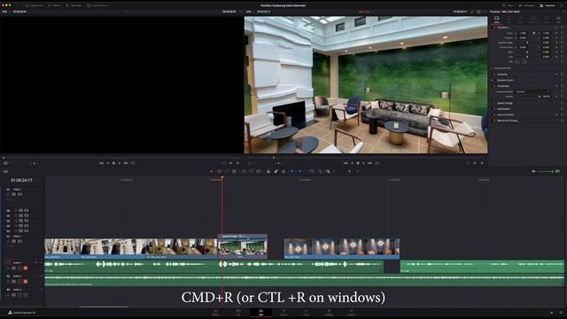The height and width of the screenshot is (319, 567).
Task: Toggle Position Lock icon
Action: point(283,171)
